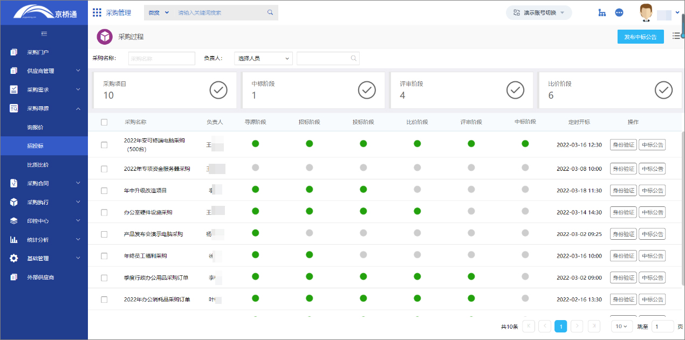Image resolution: width=685 pixels, height=340 pixels.
Task: Click the 发布中标公告 button
Action: pos(640,37)
